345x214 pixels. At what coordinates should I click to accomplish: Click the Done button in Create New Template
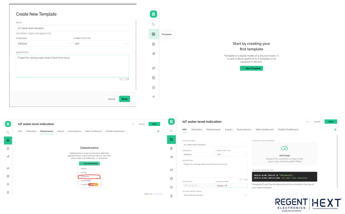(x=125, y=99)
